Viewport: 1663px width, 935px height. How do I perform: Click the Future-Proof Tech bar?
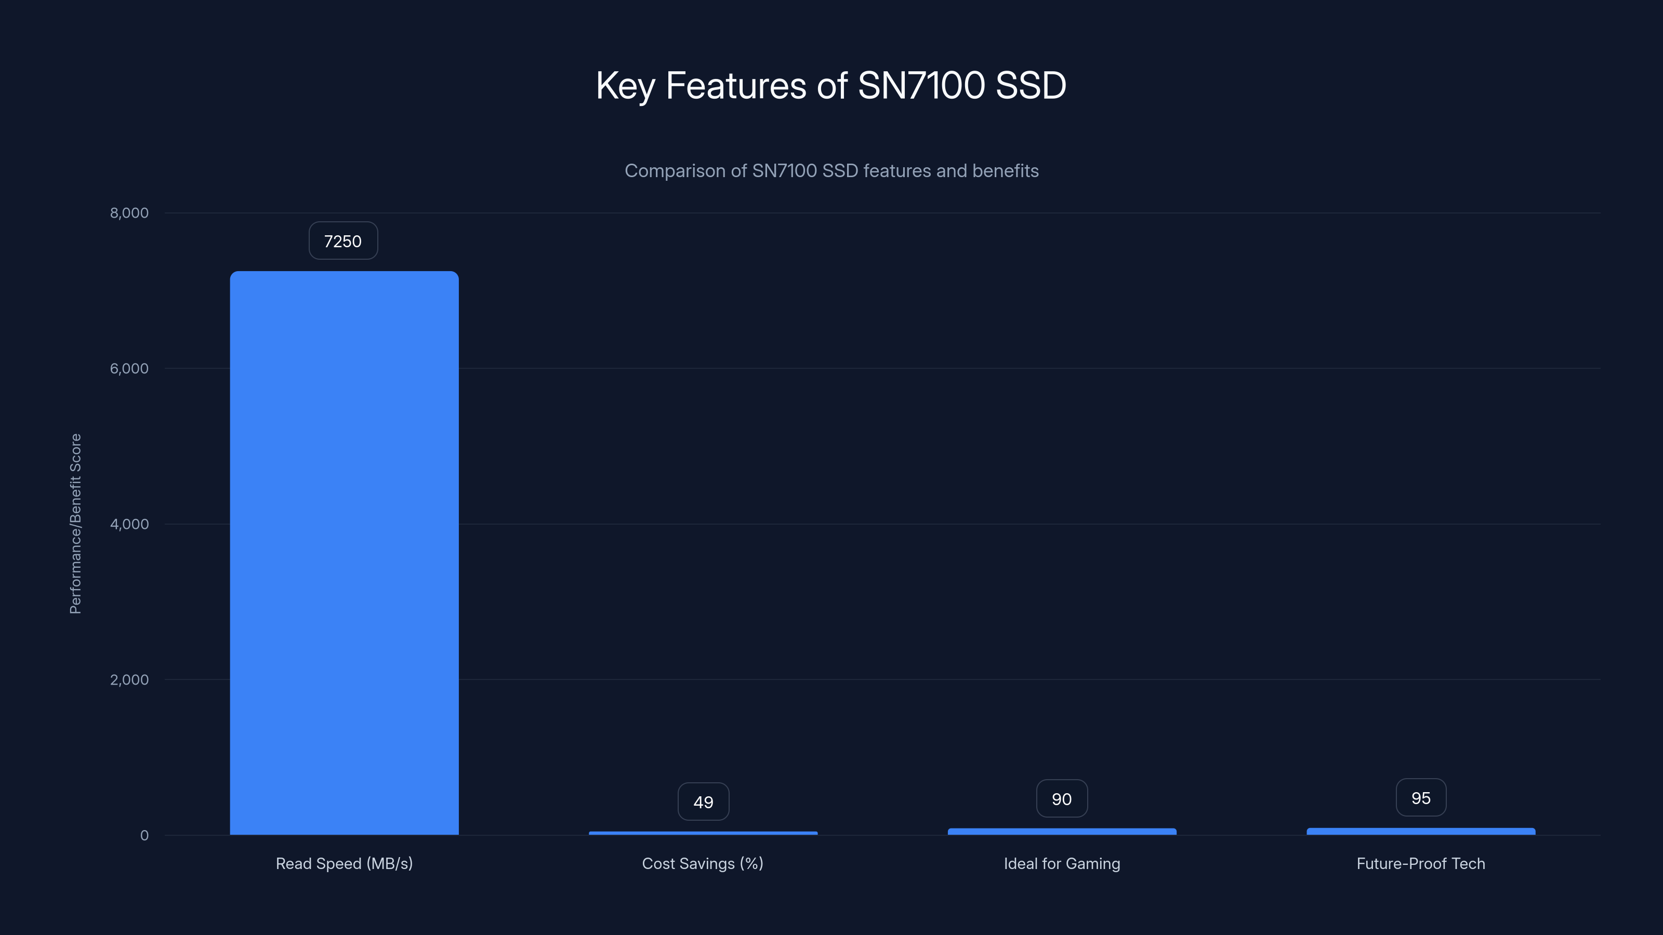pos(1421,831)
